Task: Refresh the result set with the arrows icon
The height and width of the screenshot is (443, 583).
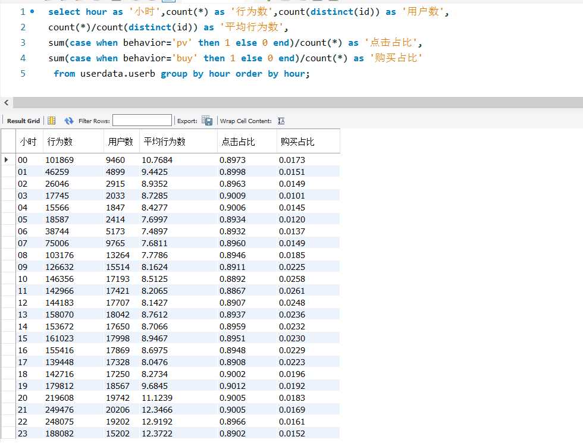Action: [69, 121]
